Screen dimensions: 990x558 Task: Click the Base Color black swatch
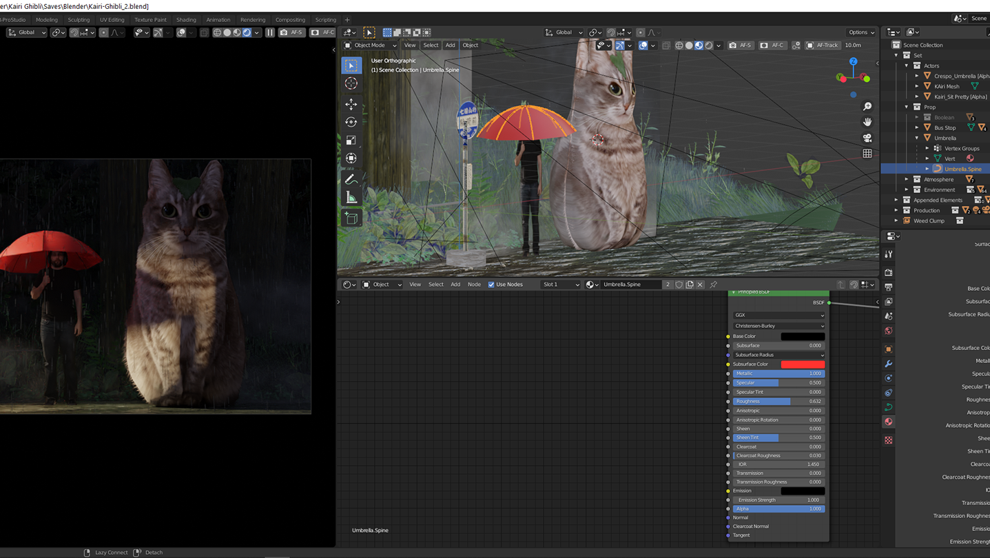[803, 336]
